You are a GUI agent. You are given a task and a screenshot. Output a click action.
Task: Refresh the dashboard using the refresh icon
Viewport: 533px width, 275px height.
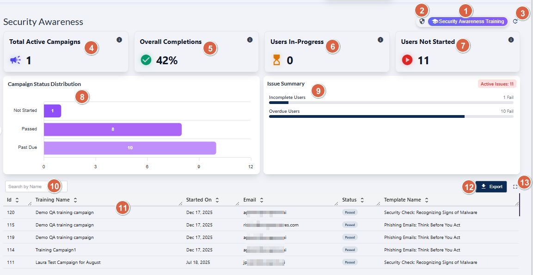(x=515, y=21)
